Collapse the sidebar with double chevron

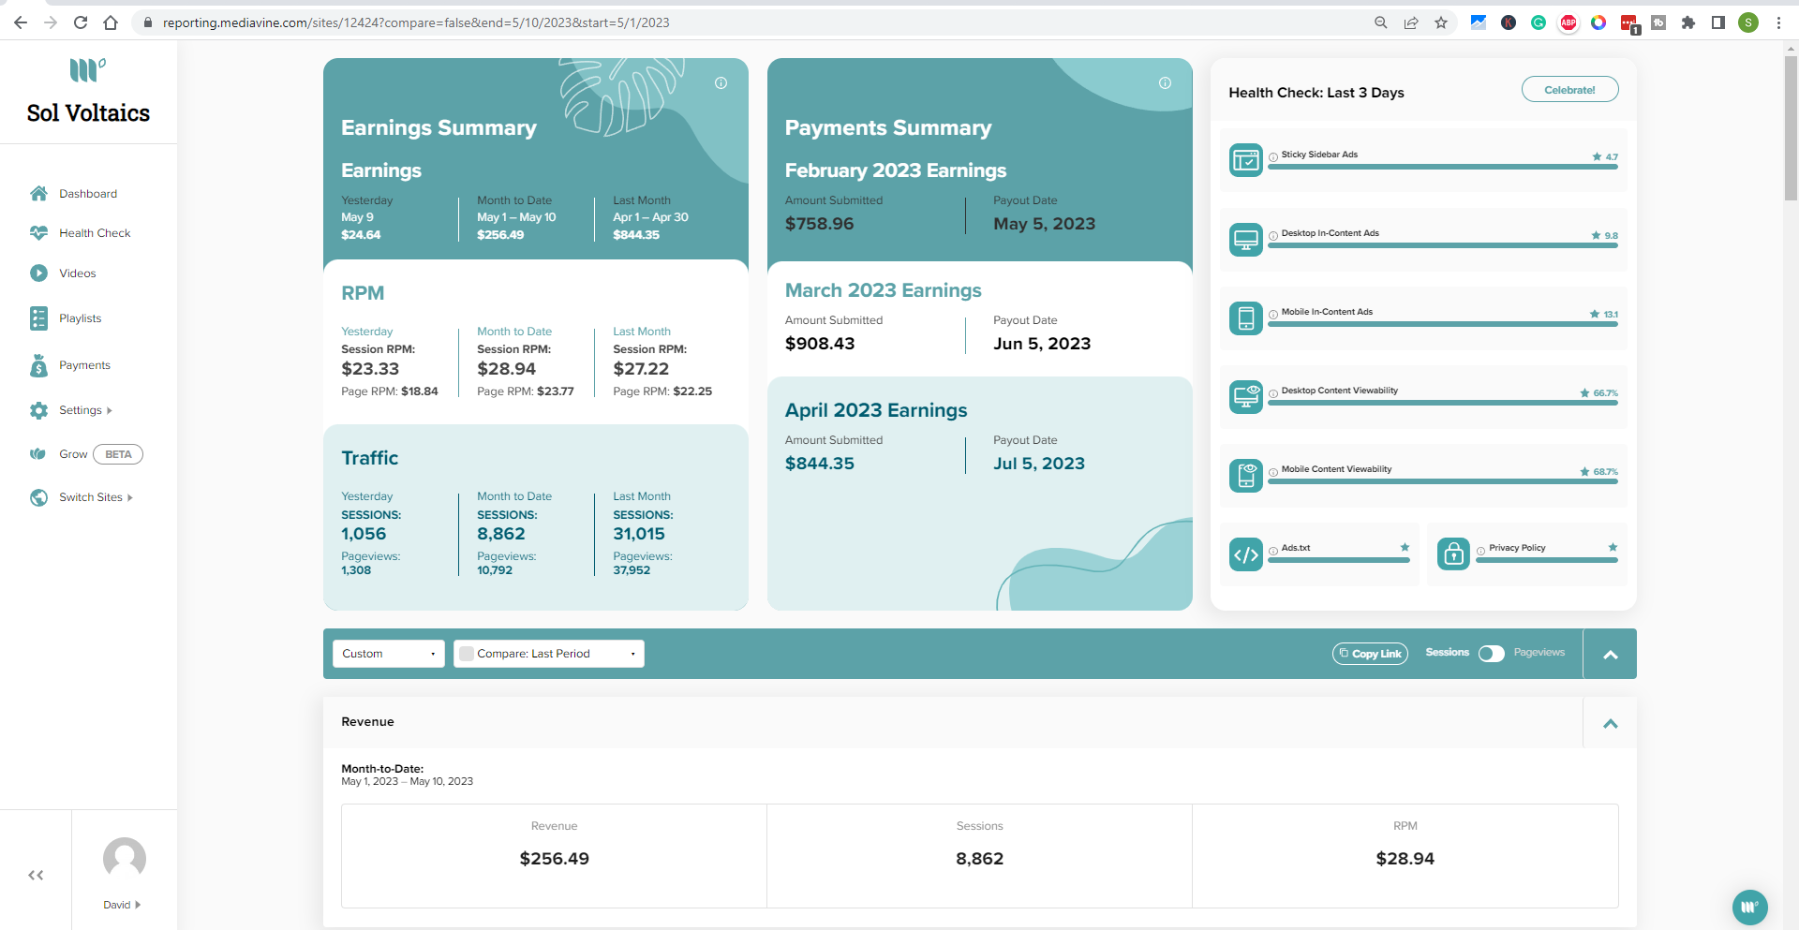click(36, 875)
